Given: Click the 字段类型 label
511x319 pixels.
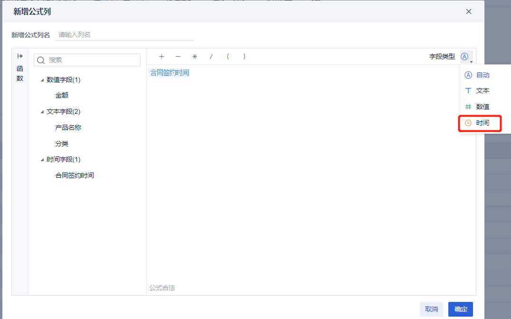Looking at the screenshot, I should (442, 56).
